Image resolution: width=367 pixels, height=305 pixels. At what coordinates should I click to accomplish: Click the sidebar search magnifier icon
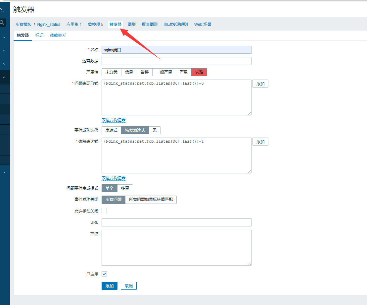click(x=2, y=23)
